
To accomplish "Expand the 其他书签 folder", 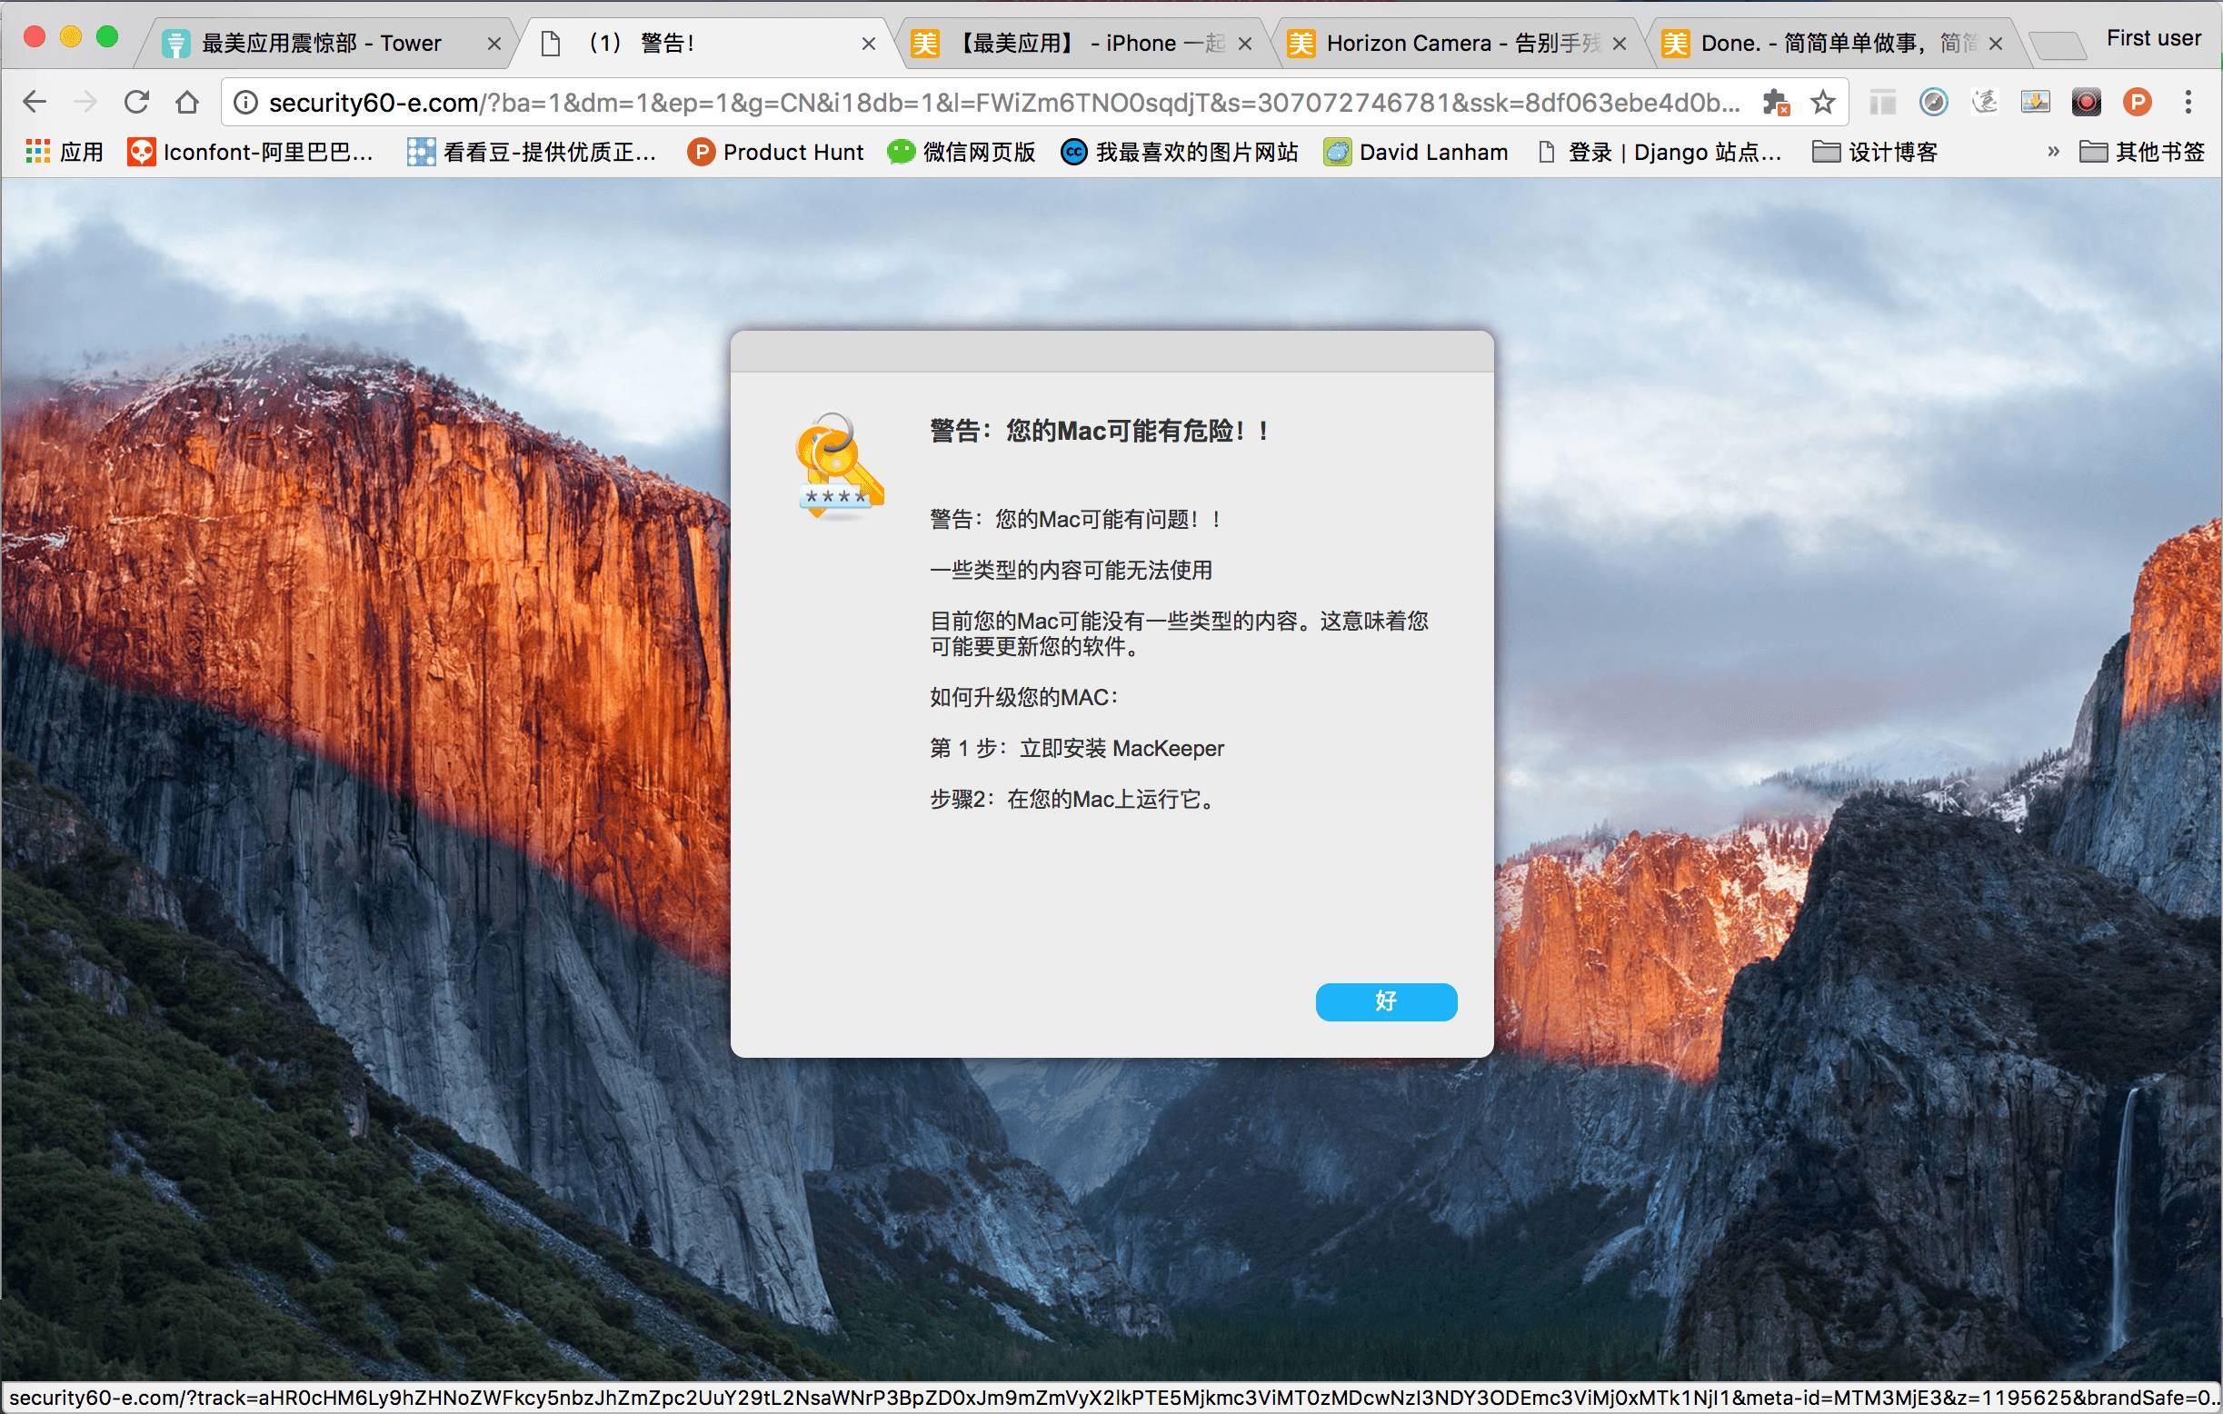I will pyautogui.click(x=2142, y=152).
